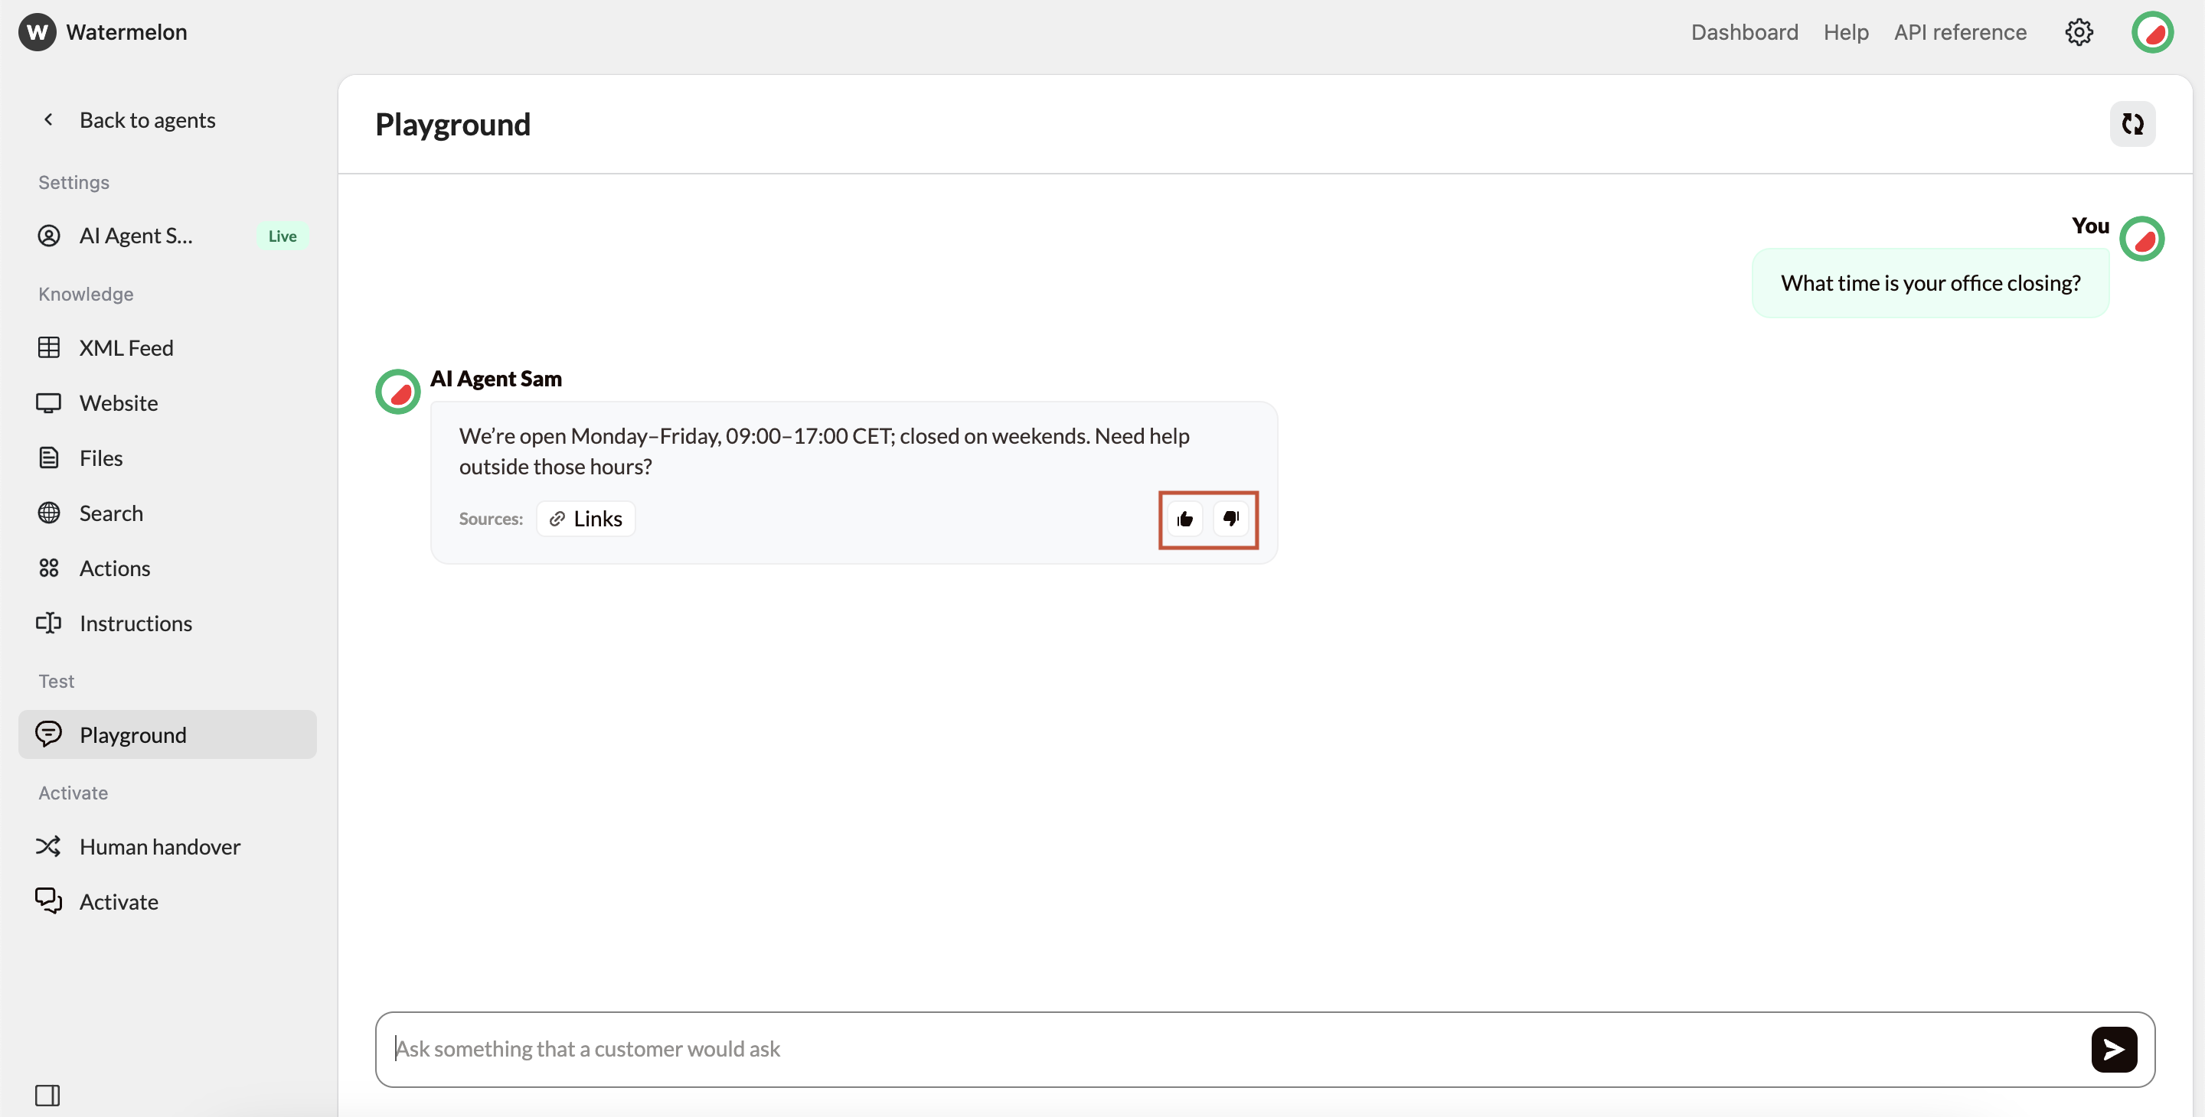Click the Watermelon logo icon
2205x1117 pixels.
coord(37,32)
